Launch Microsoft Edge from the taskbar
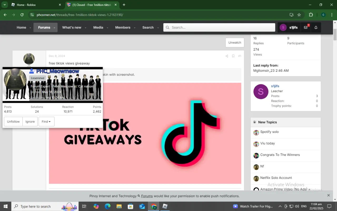Image resolution: width=337 pixels, height=211 pixels. point(107,206)
